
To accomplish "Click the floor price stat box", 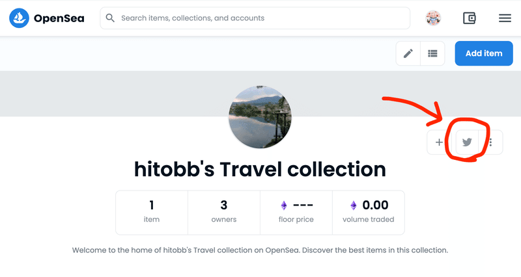I will (x=296, y=213).
